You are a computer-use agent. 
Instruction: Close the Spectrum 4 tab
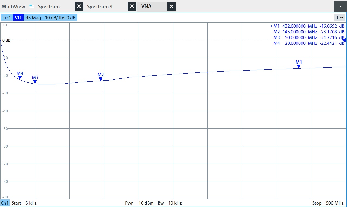[x=132, y=7]
